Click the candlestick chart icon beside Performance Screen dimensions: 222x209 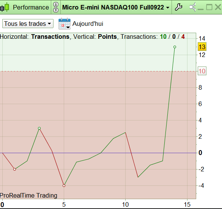5,7
